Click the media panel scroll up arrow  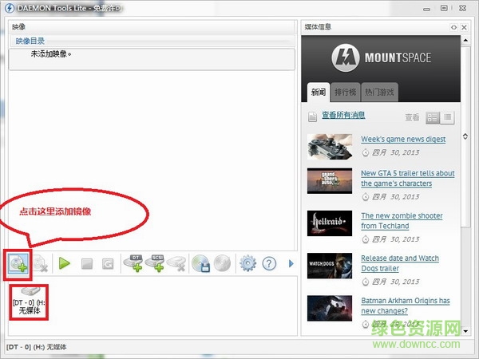[465, 40]
